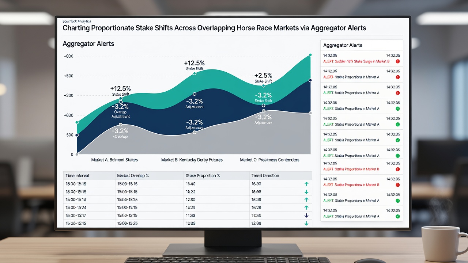The image size is (468, 263).
Task: Select the Market A: Belmont Stakes axis label
Action: pyautogui.click(x=114, y=160)
